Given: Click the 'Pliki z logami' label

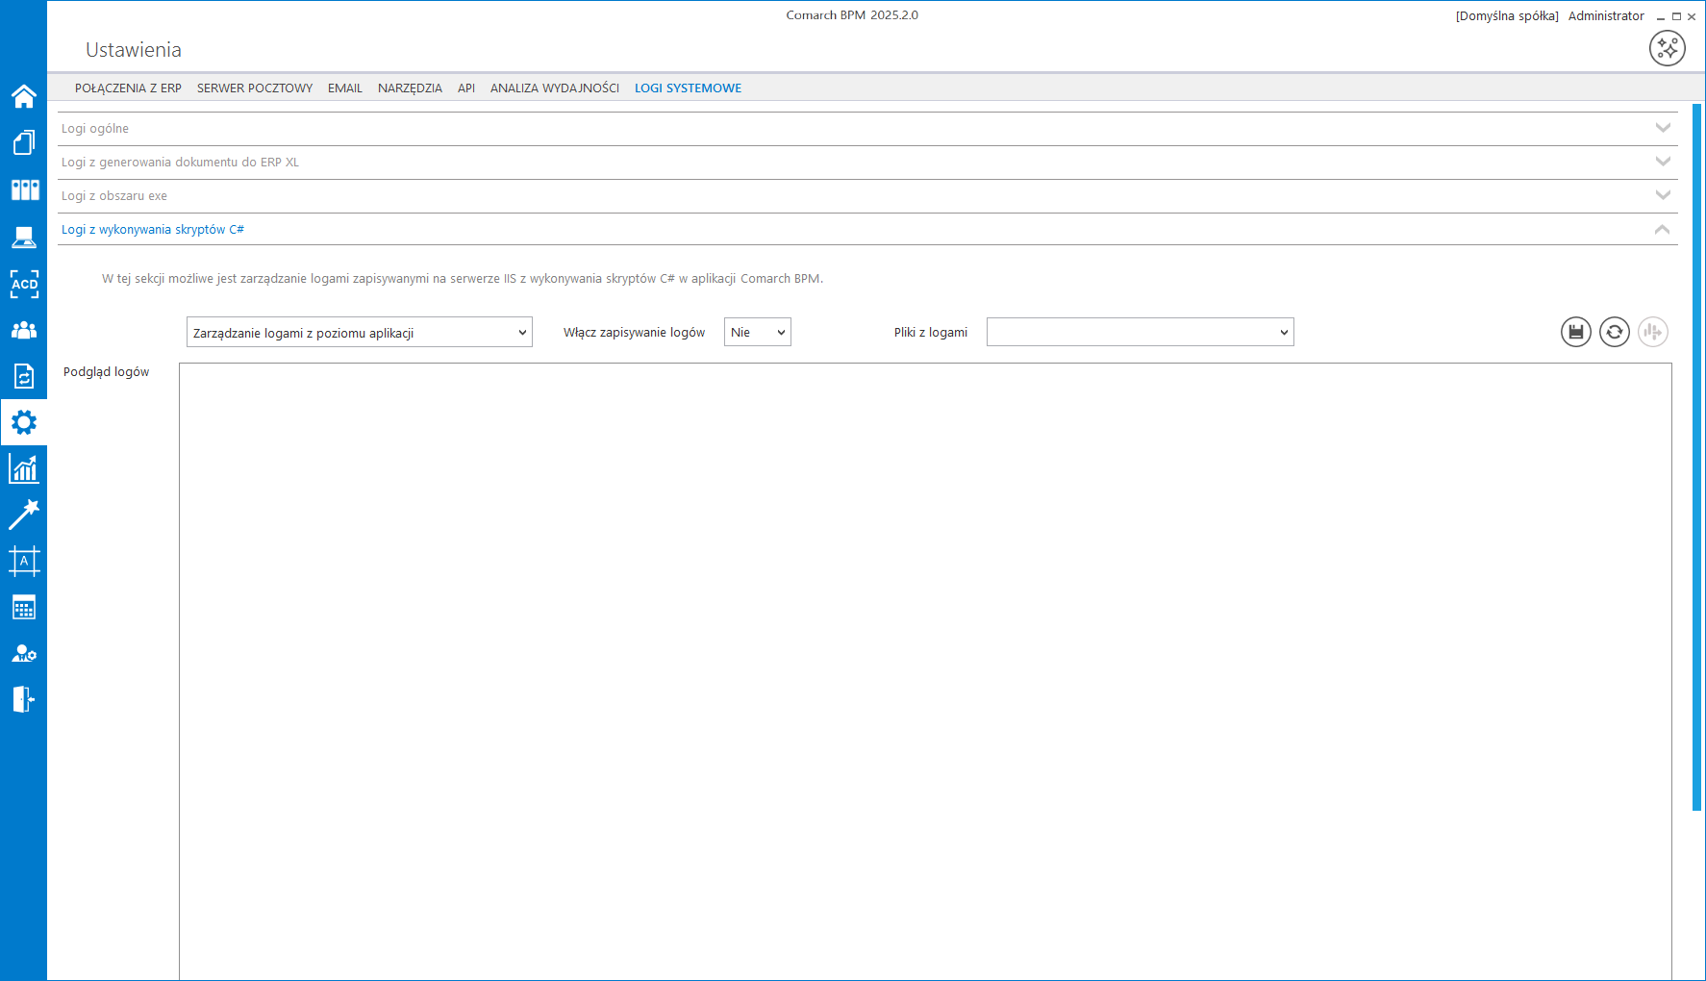Looking at the screenshot, I should [x=931, y=332].
